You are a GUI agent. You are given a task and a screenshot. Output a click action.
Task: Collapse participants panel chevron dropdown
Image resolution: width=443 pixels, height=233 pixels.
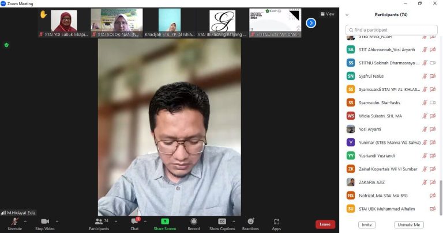(347, 15)
